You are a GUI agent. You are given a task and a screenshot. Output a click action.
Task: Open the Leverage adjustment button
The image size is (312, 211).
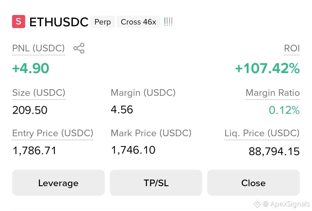58,183
